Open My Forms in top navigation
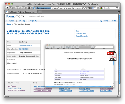The width and height of the screenshot is (125, 104). [x=104, y=21]
